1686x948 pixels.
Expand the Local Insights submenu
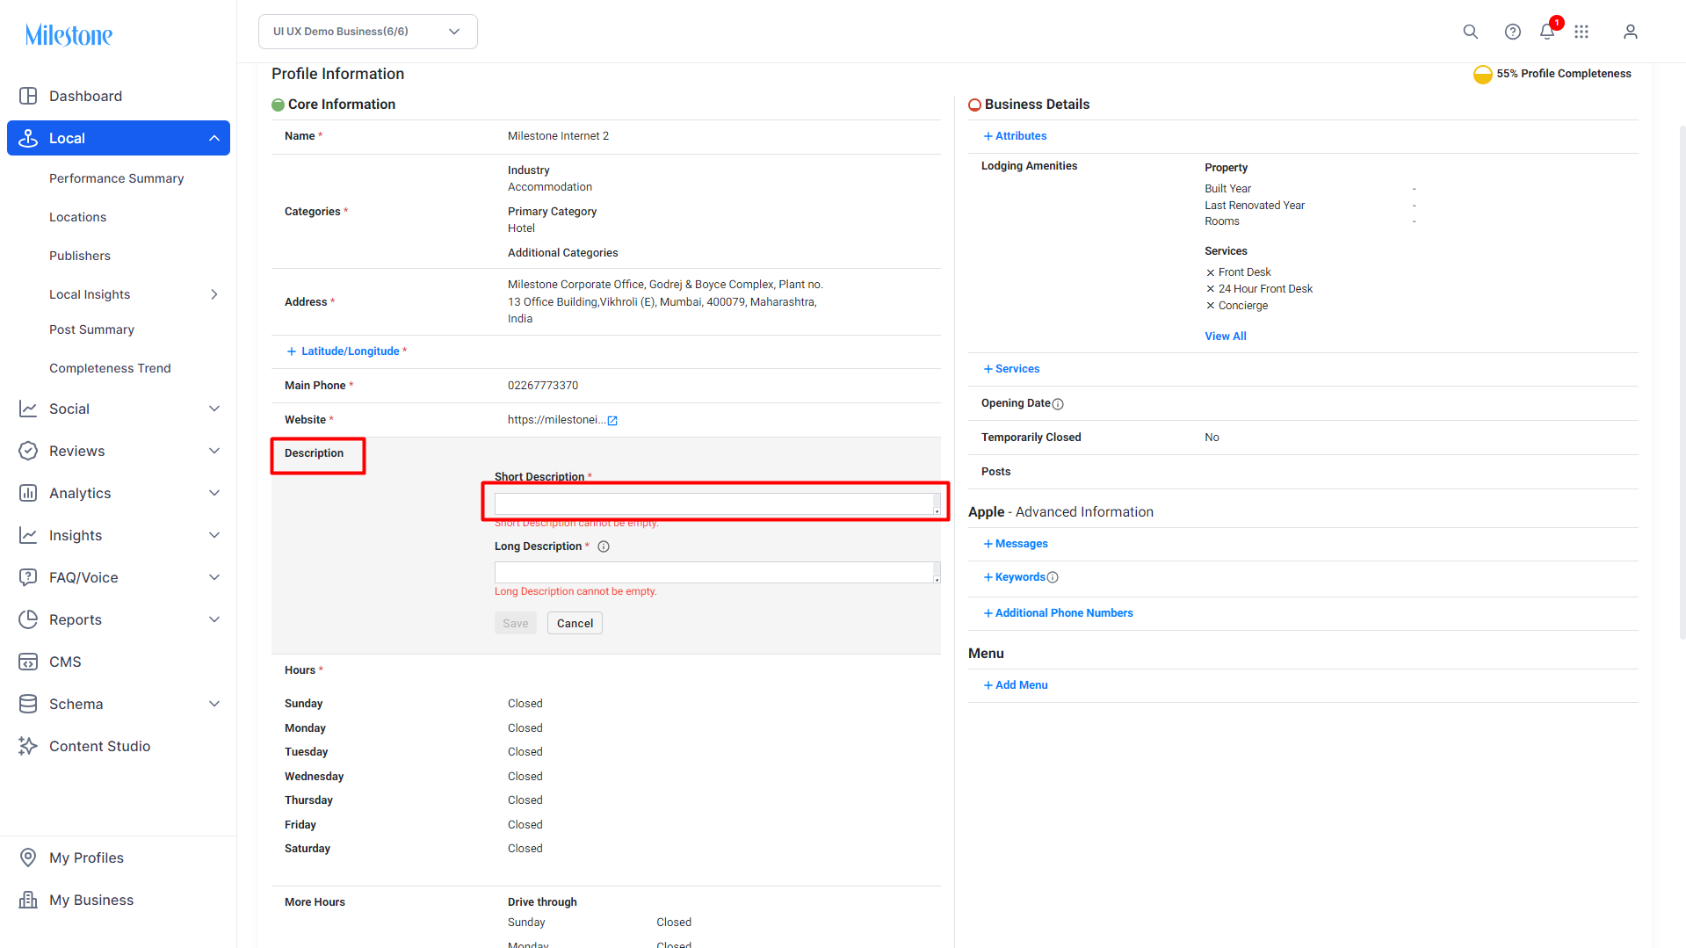click(x=214, y=294)
